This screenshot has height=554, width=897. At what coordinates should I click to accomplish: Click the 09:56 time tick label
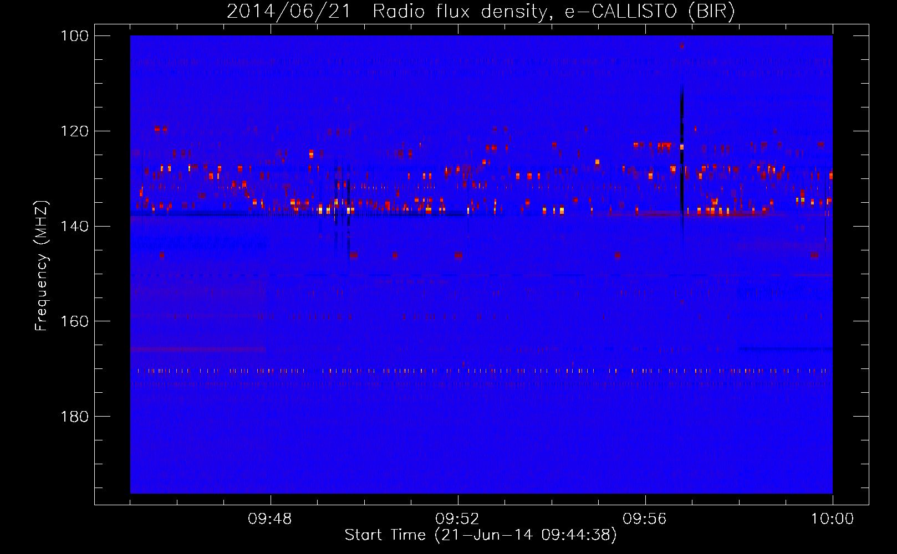point(645,519)
